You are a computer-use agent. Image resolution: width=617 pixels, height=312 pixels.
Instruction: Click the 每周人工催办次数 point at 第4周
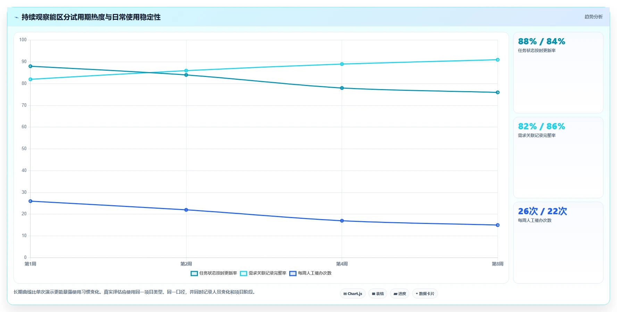(x=342, y=221)
